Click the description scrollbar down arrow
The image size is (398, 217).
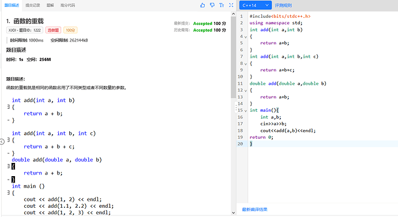point(233,213)
